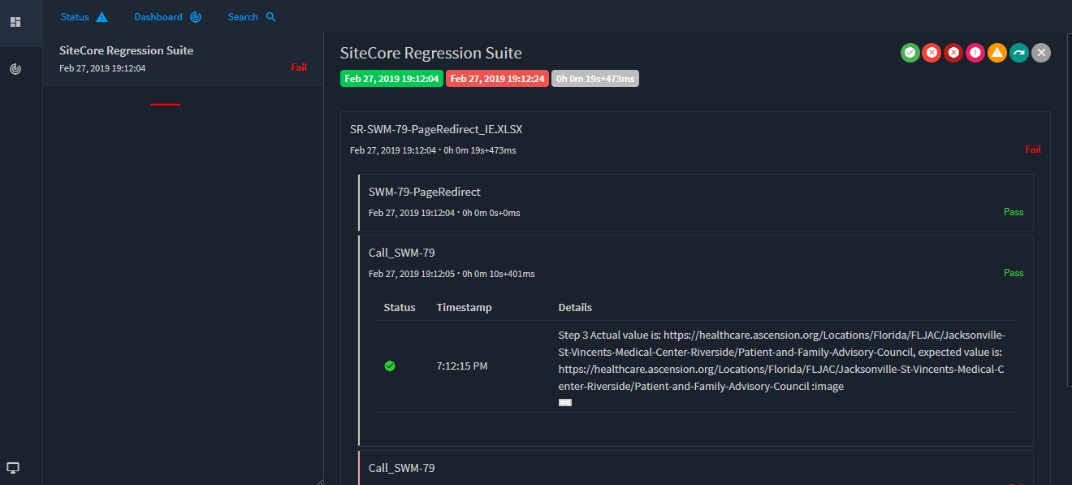Click the red end time badge

click(x=497, y=79)
